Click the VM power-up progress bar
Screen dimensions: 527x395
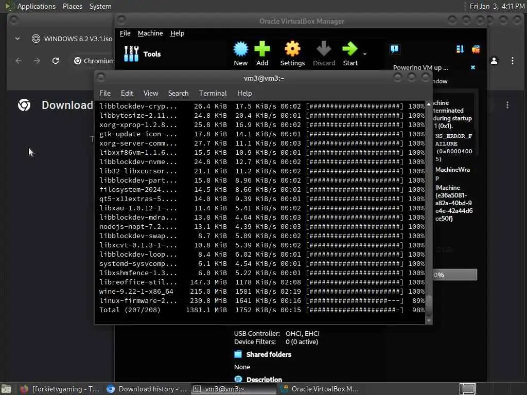click(455, 275)
